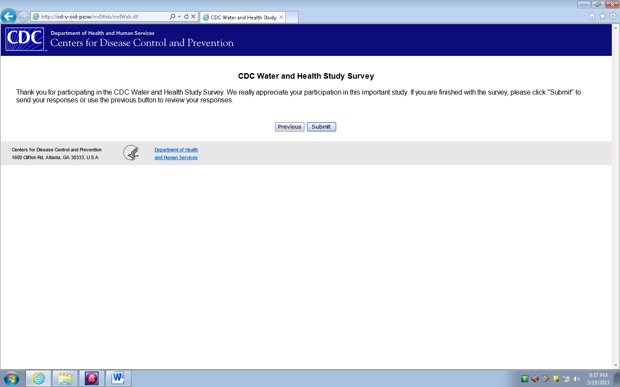Click the green tray icon left of speaker

pos(524,379)
